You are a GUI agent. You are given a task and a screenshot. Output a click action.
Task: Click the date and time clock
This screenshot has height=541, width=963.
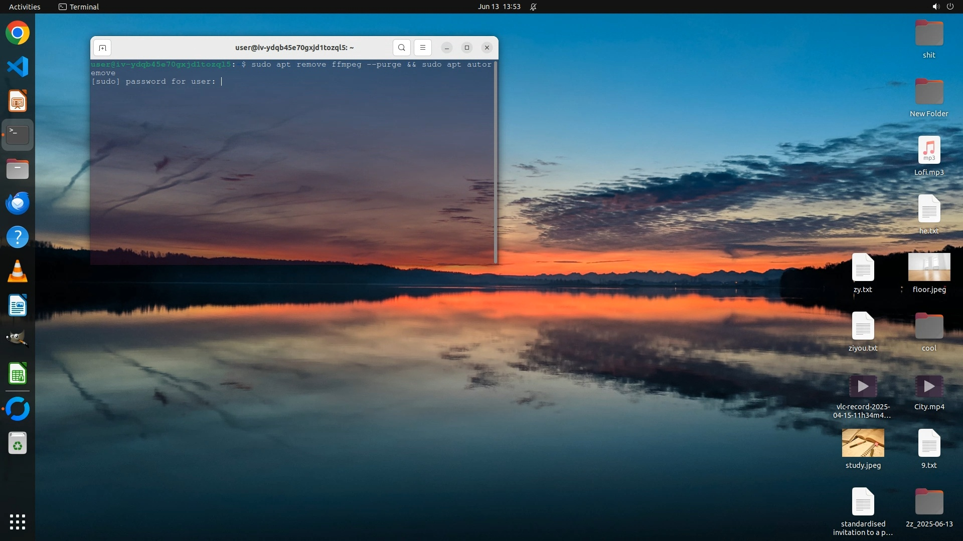click(499, 7)
